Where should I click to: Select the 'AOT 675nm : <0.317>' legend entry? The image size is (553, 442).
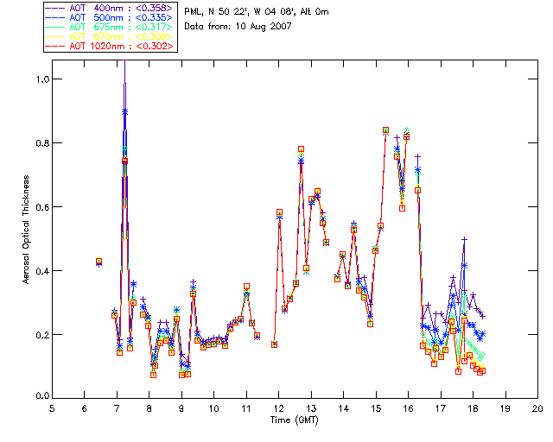pyautogui.click(x=110, y=27)
